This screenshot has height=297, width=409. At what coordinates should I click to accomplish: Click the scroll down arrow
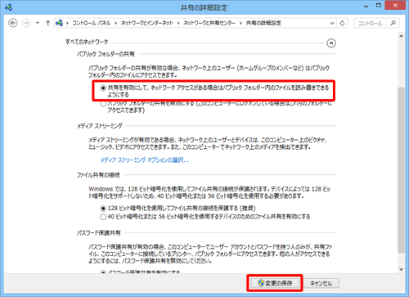(401, 269)
